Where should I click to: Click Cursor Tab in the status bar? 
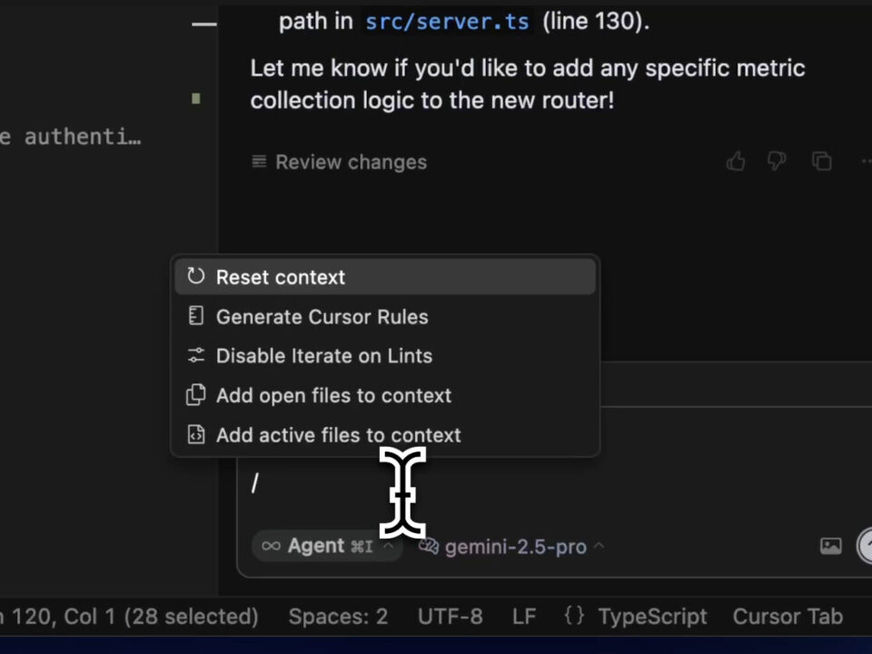788,617
